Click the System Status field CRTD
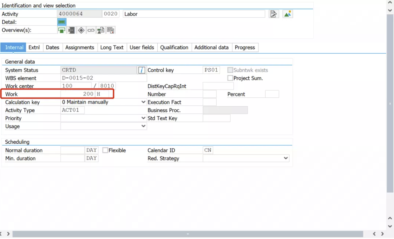The width and height of the screenshot is (394, 239). (x=99, y=70)
